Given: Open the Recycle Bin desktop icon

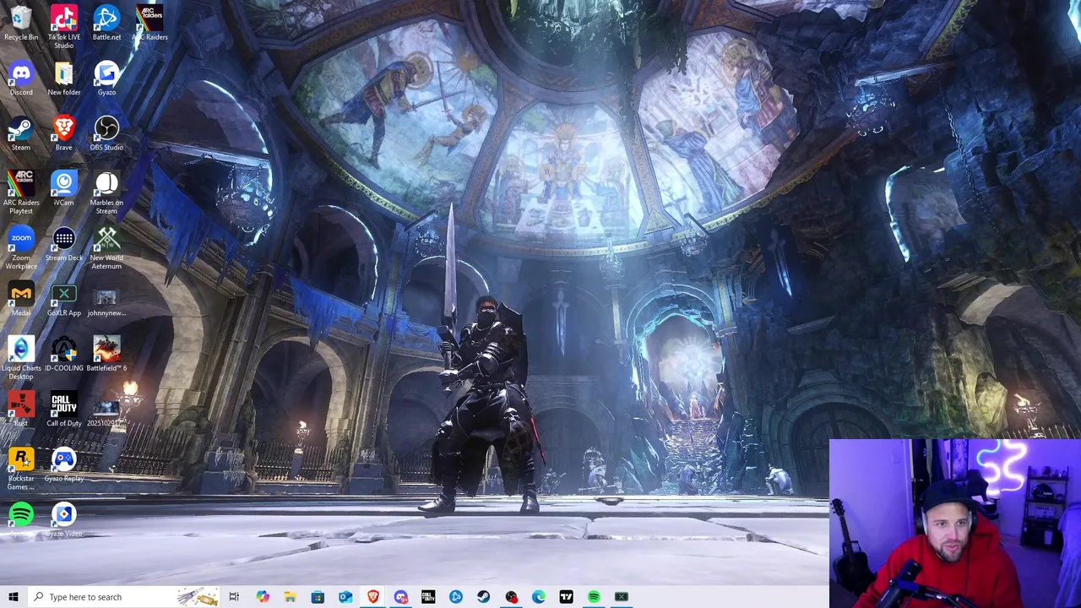Looking at the screenshot, I should pyautogui.click(x=21, y=23).
